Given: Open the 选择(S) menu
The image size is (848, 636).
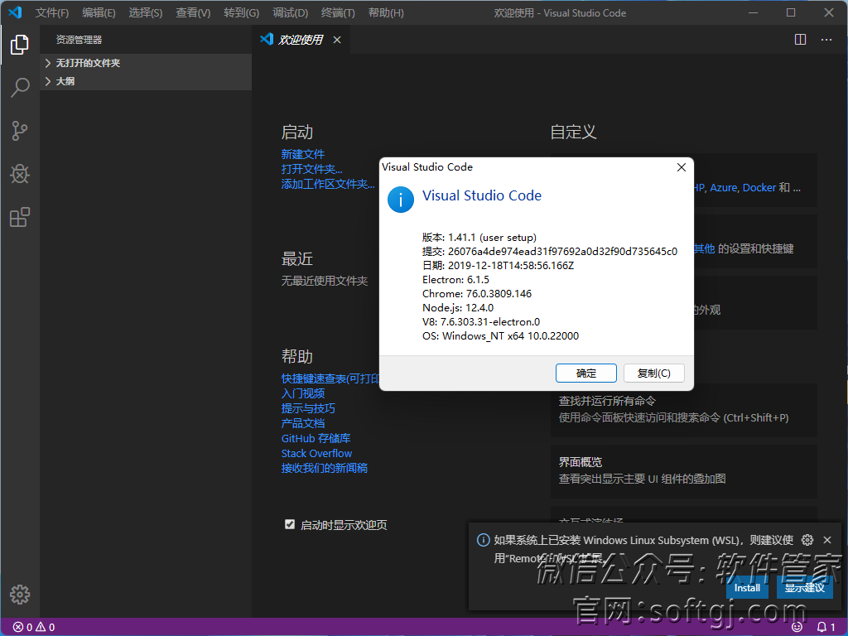Looking at the screenshot, I should tap(146, 12).
